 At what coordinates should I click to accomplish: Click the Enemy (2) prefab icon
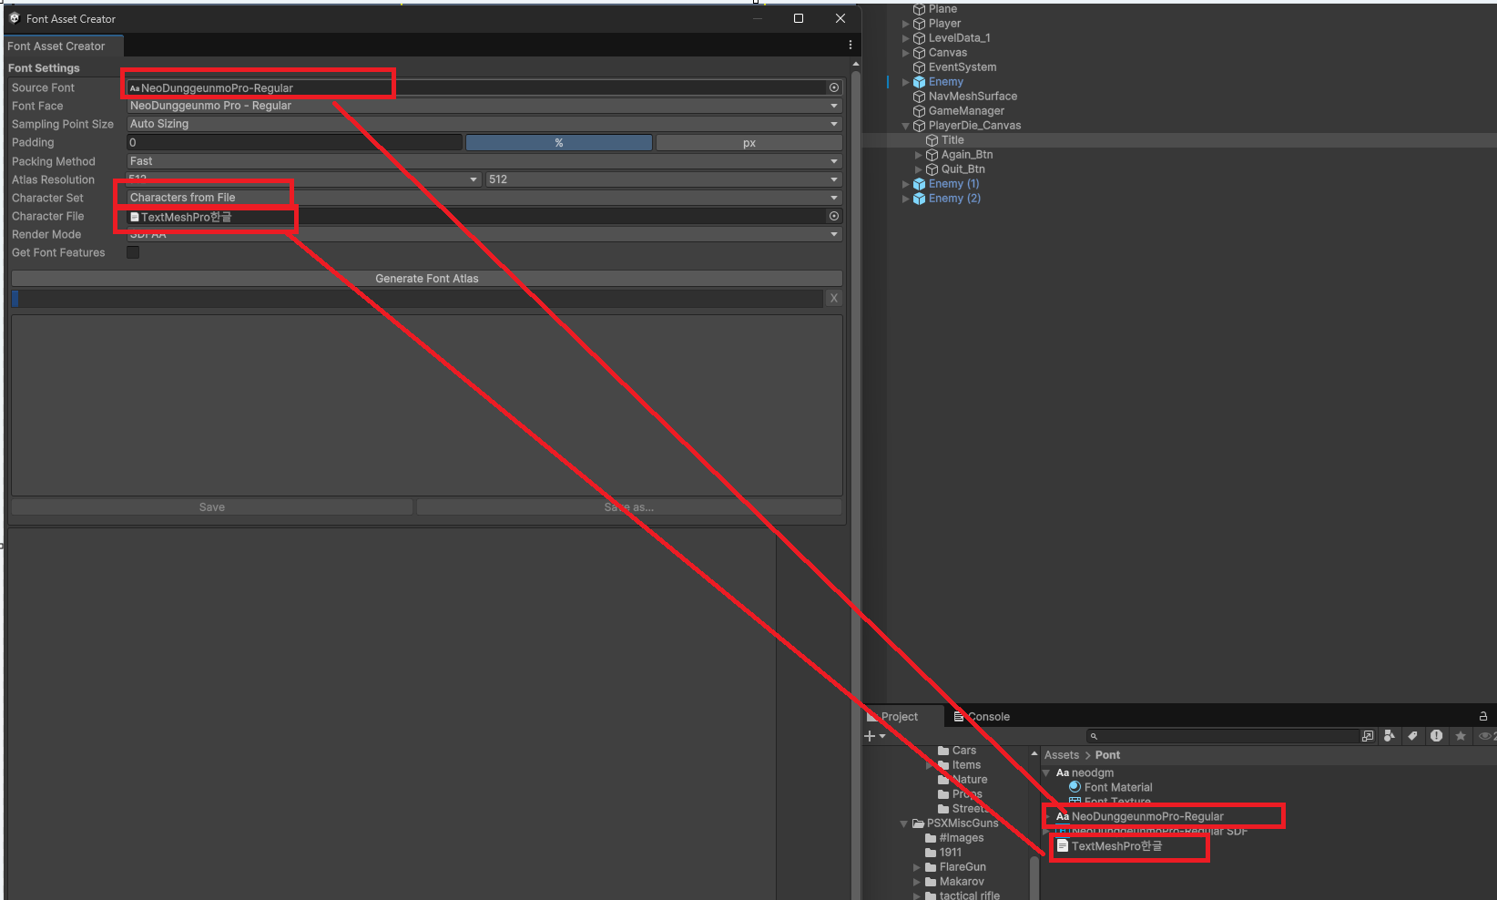(x=919, y=199)
